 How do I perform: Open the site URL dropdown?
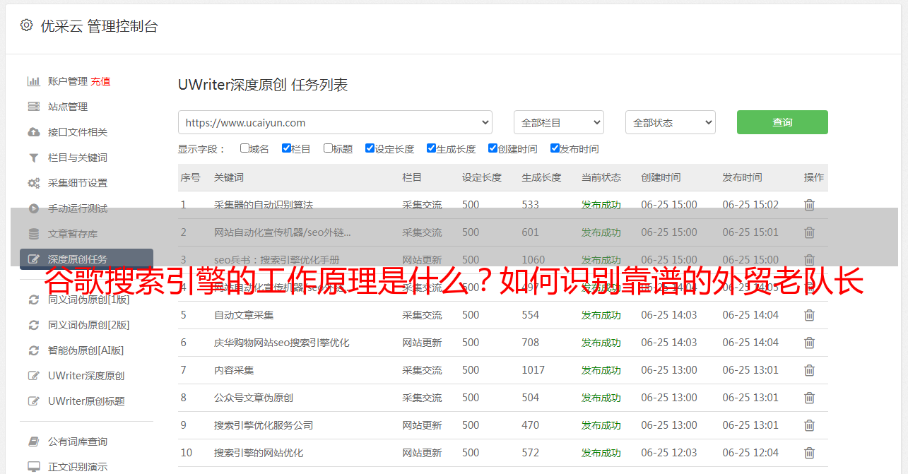tap(335, 122)
